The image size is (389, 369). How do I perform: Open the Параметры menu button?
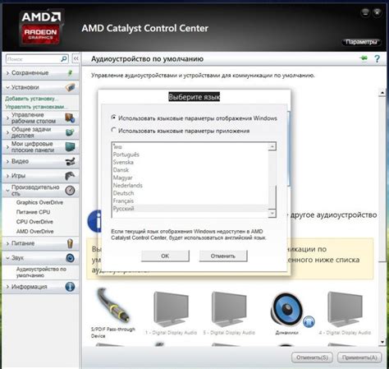[x=361, y=42]
